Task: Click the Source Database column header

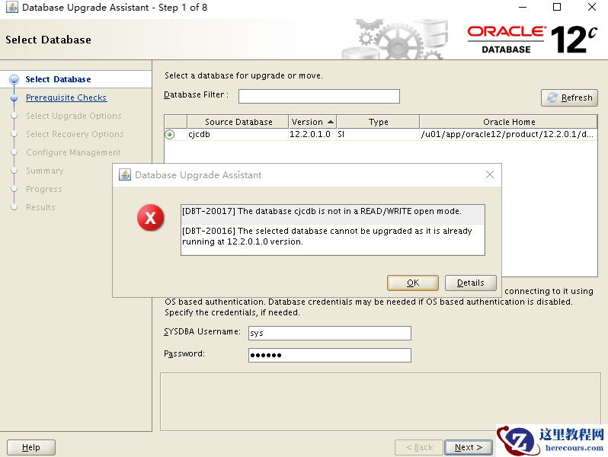Action: [x=238, y=122]
